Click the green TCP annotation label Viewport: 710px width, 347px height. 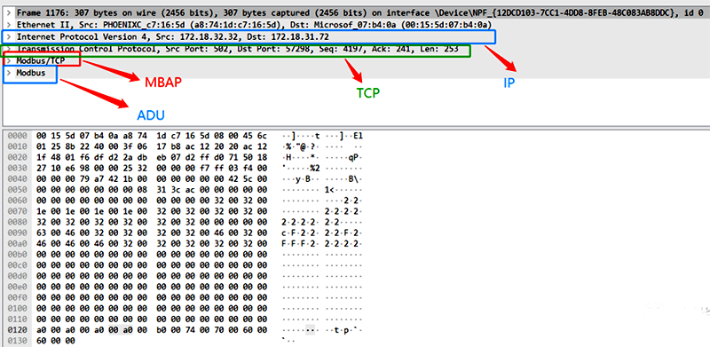click(367, 93)
